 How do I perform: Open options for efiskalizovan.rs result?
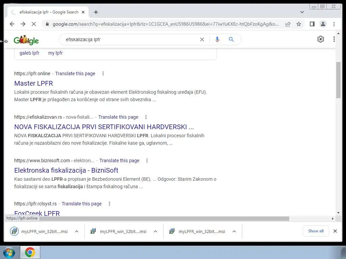(146, 117)
